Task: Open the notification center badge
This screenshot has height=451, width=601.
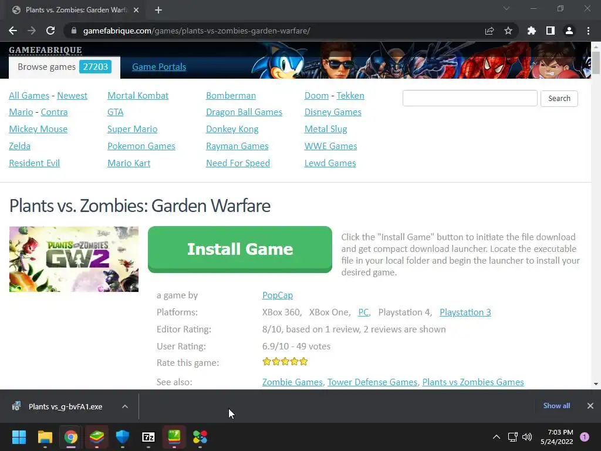Action: (585, 437)
